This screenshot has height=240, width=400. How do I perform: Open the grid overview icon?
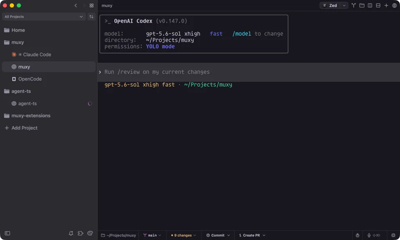pos(92,5)
